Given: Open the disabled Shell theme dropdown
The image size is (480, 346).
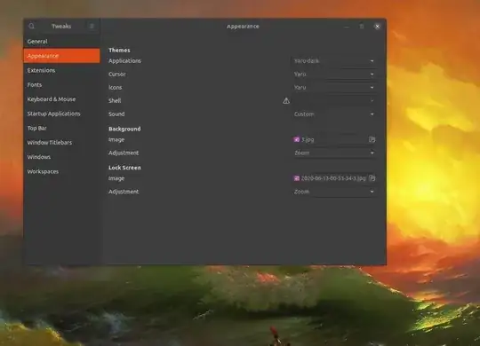Looking at the screenshot, I should pos(333,100).
